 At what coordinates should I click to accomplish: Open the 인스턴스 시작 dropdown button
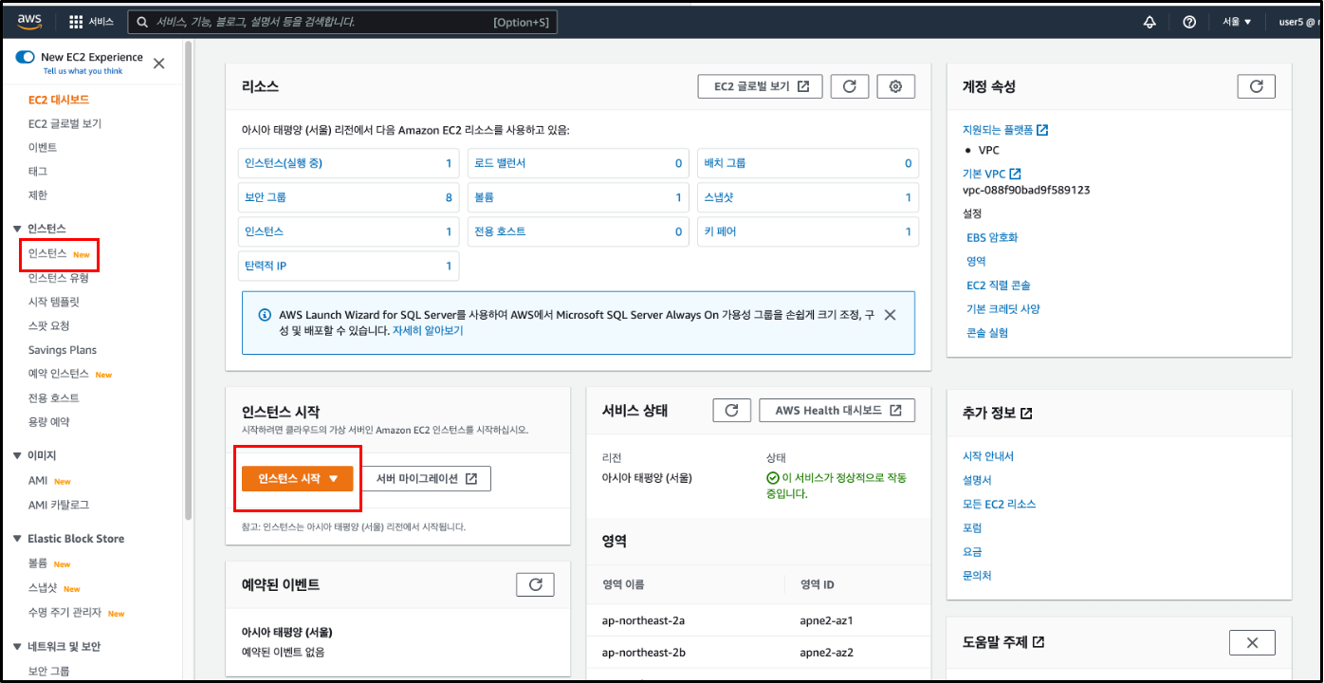click(298, 479)
